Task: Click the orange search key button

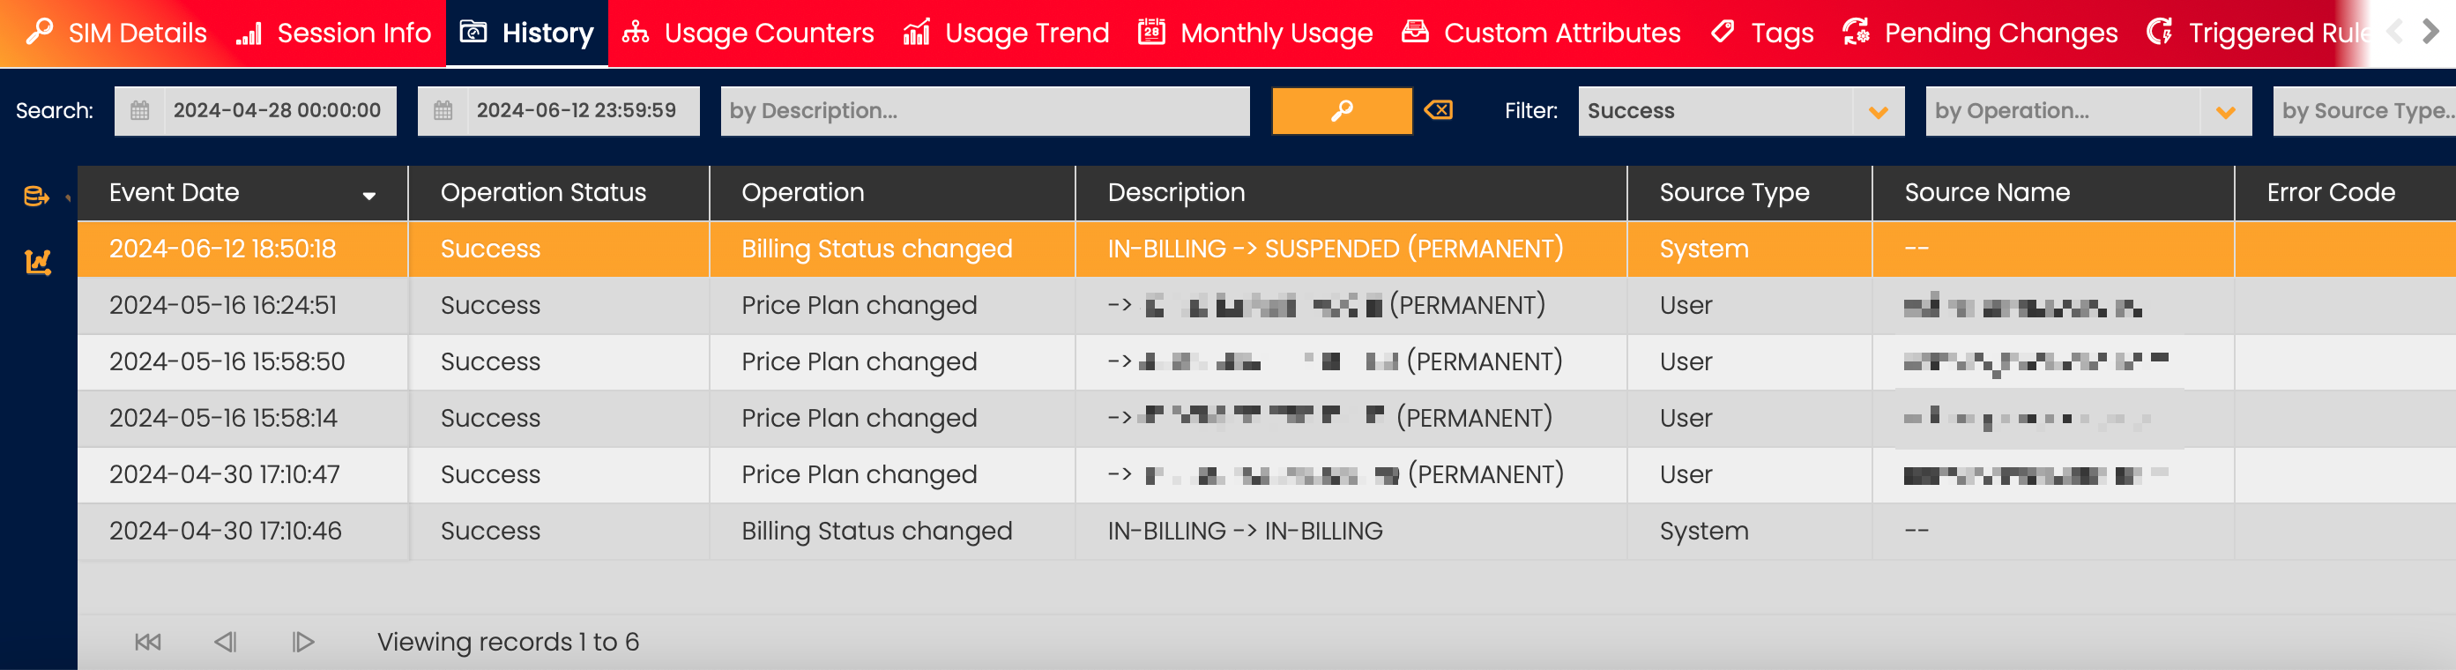Action: [x=1341, y=110]
